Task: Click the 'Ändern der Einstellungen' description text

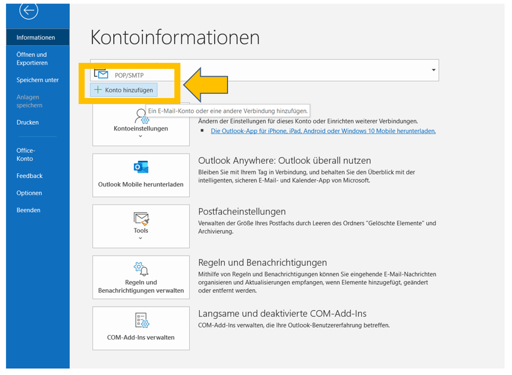Action: 308,121
